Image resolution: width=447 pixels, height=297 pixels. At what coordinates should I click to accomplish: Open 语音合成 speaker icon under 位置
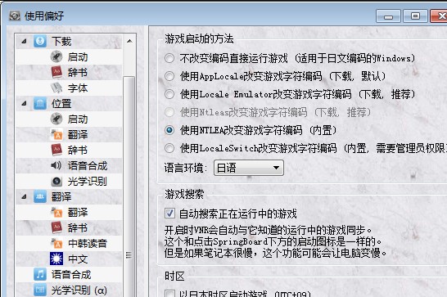[56, 165]
